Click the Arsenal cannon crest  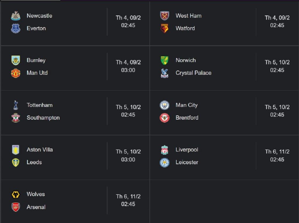tap(16, 207)
